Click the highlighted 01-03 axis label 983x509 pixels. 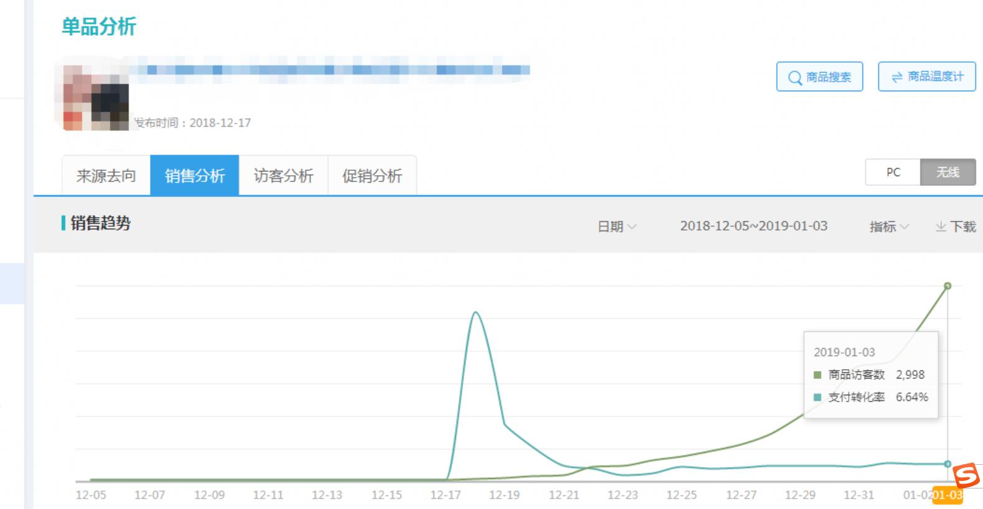(947, 495)
